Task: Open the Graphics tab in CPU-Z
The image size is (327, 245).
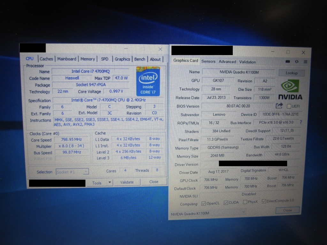Action: [x=122, y=59]
